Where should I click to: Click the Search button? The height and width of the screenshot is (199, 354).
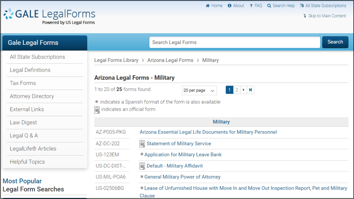[x=335, y=42]
